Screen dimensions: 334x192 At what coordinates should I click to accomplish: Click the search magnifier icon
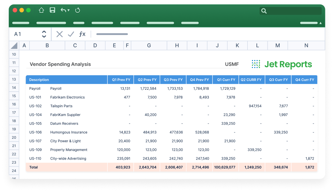point(264,11)
